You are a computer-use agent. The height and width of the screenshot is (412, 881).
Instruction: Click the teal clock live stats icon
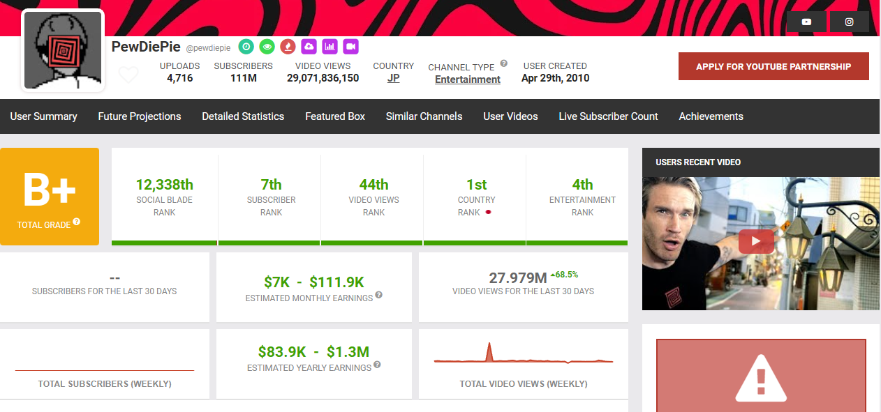coord(246,46)
